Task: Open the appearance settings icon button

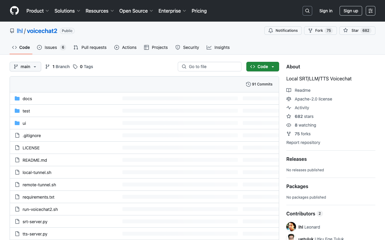Action: 371,11
